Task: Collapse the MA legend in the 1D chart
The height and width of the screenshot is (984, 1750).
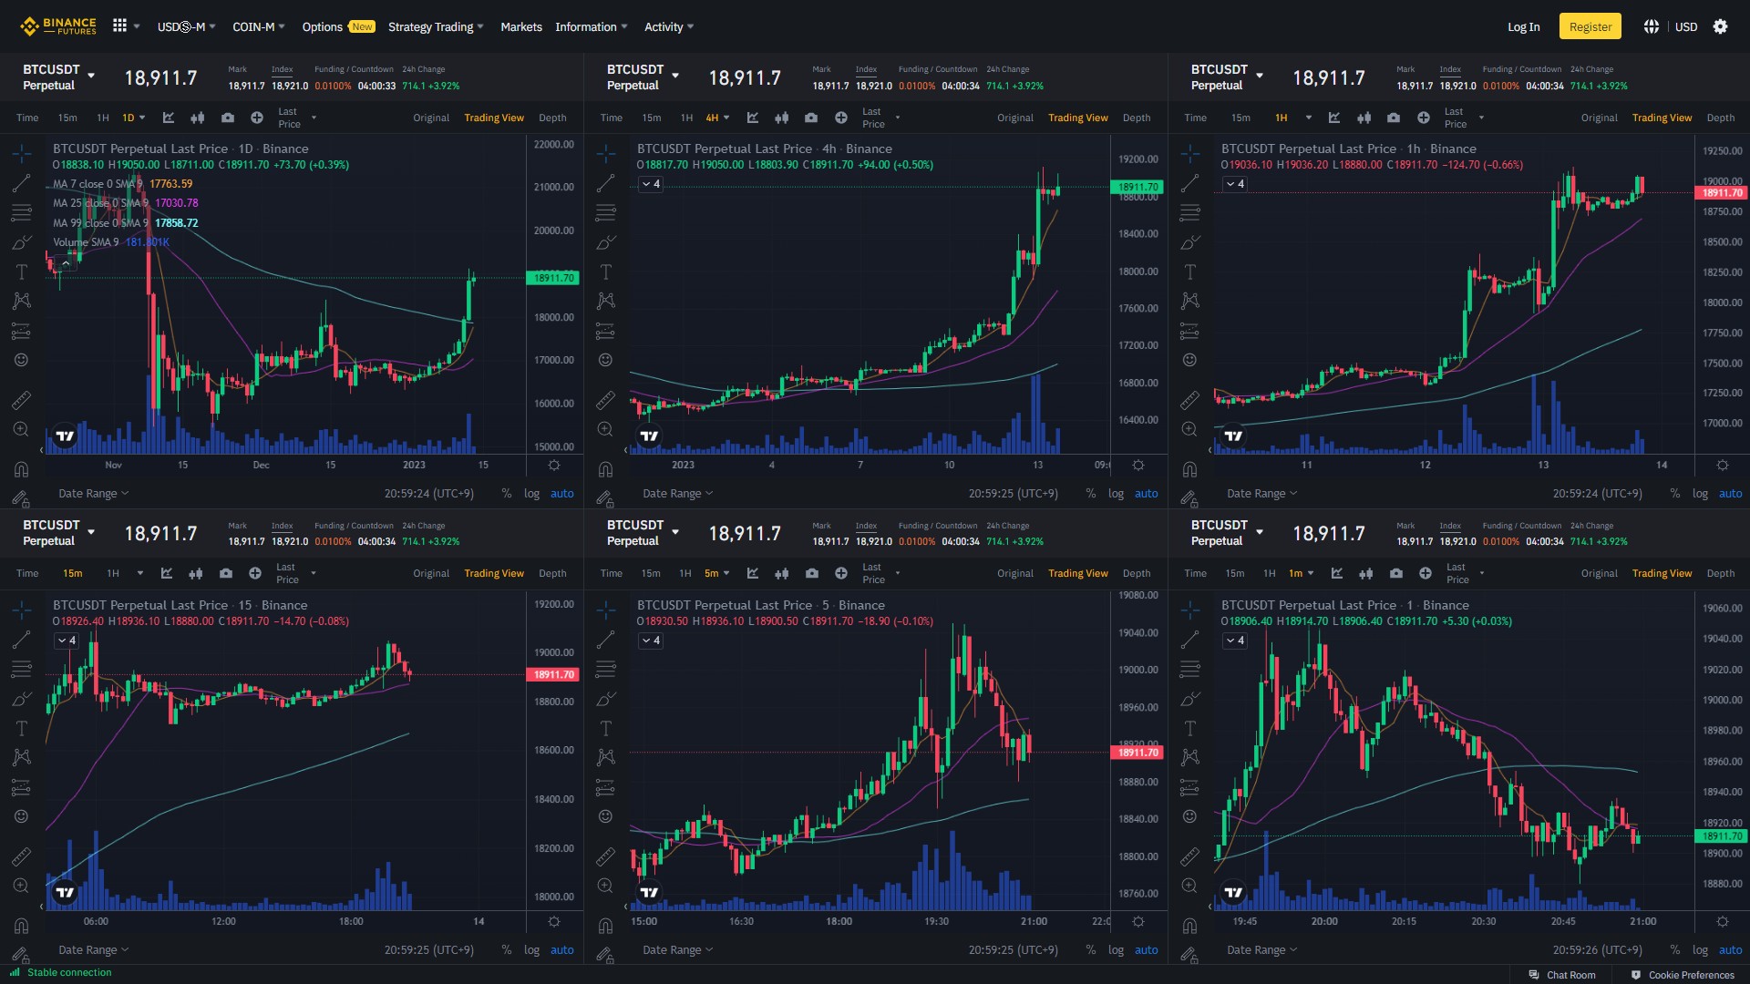Action: tap(65, 263)
